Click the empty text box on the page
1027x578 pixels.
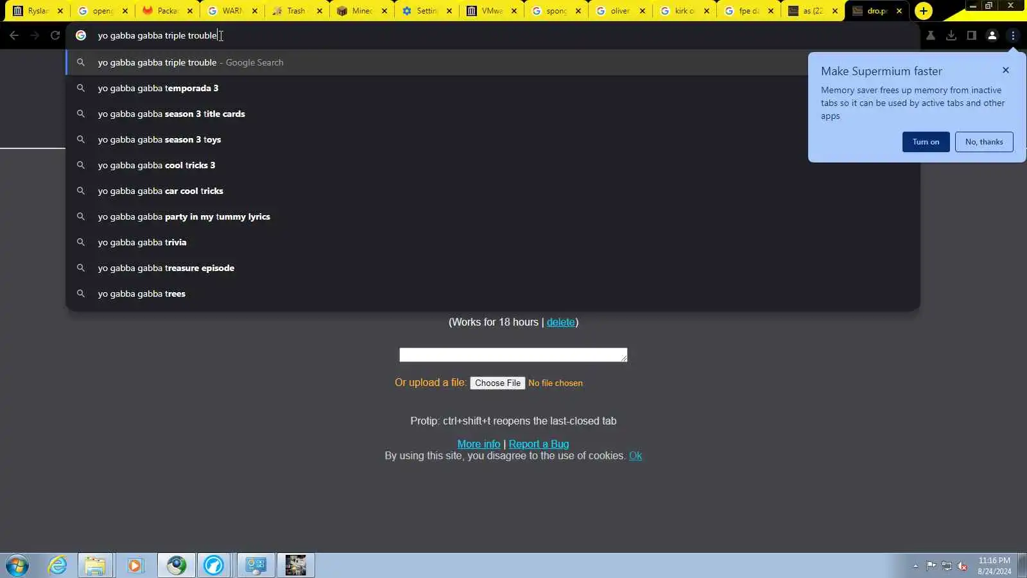513,355
